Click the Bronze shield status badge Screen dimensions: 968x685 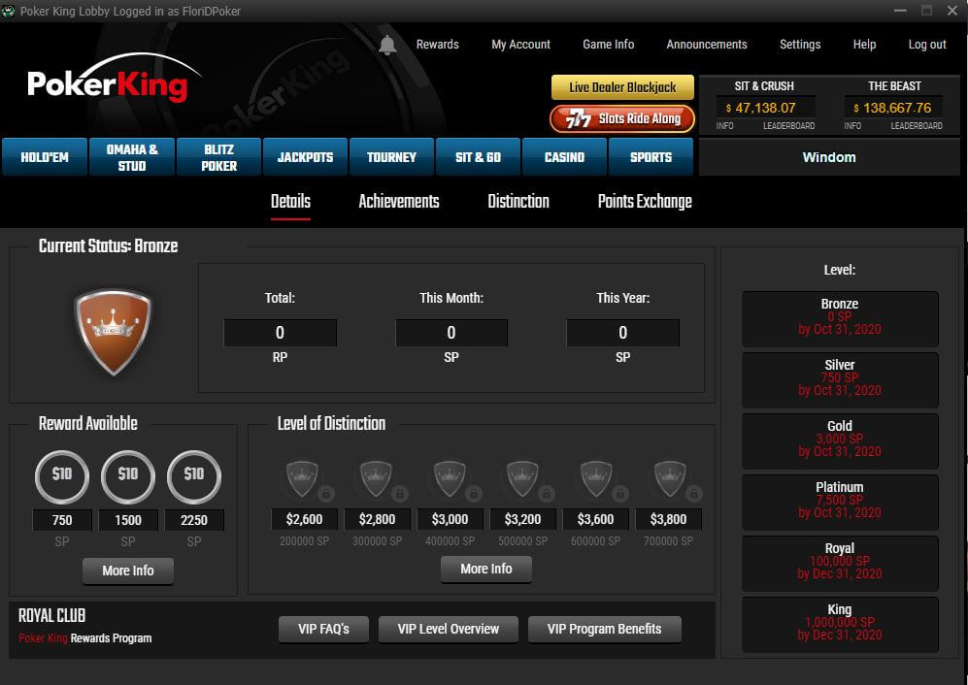click(113, 332)
